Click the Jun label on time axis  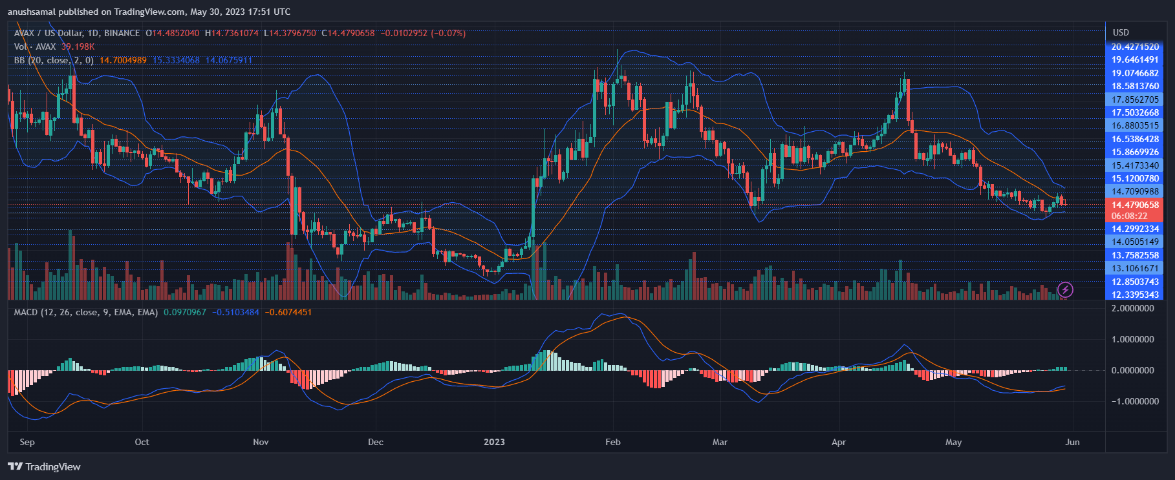1072,442
